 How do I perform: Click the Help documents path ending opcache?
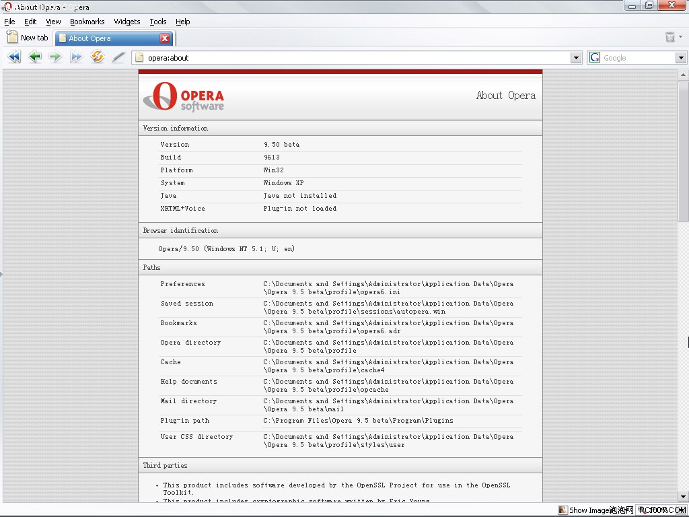point(388,385)
